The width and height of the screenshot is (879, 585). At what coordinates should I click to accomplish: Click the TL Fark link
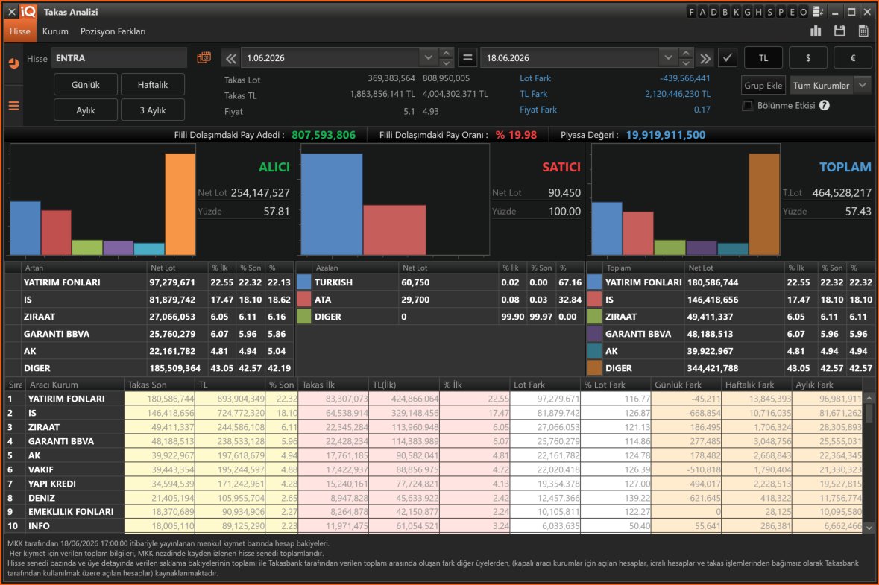[x=533, y=94]
